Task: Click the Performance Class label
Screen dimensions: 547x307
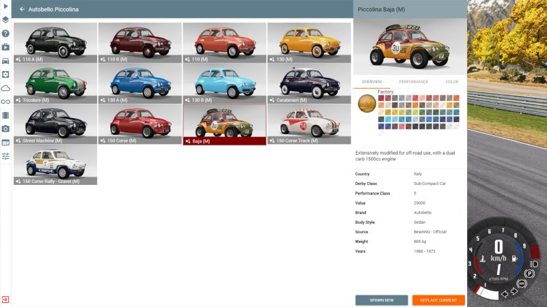Action: tap(373, 193)
